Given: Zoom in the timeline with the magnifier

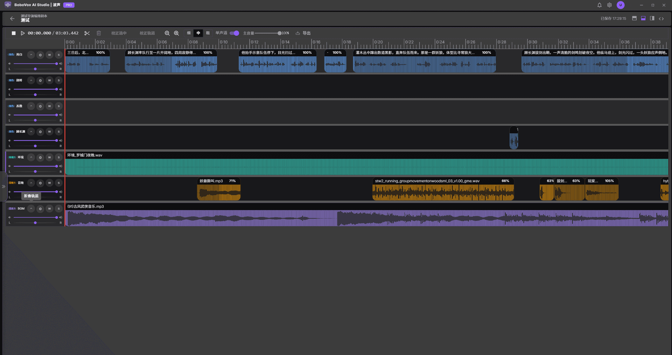Looking at the screenshot, I should tap(176, 33).
